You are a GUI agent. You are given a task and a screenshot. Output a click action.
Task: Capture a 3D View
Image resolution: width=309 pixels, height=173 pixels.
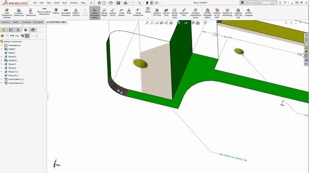(157, 12)
